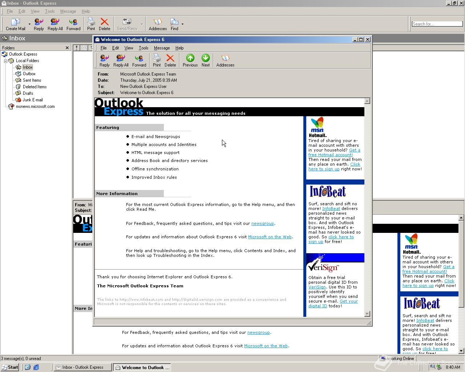
Task: Open the File menu in the message window
Action: [104, 48]
